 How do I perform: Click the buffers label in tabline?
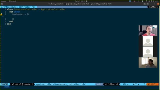(x=153, y=7)
